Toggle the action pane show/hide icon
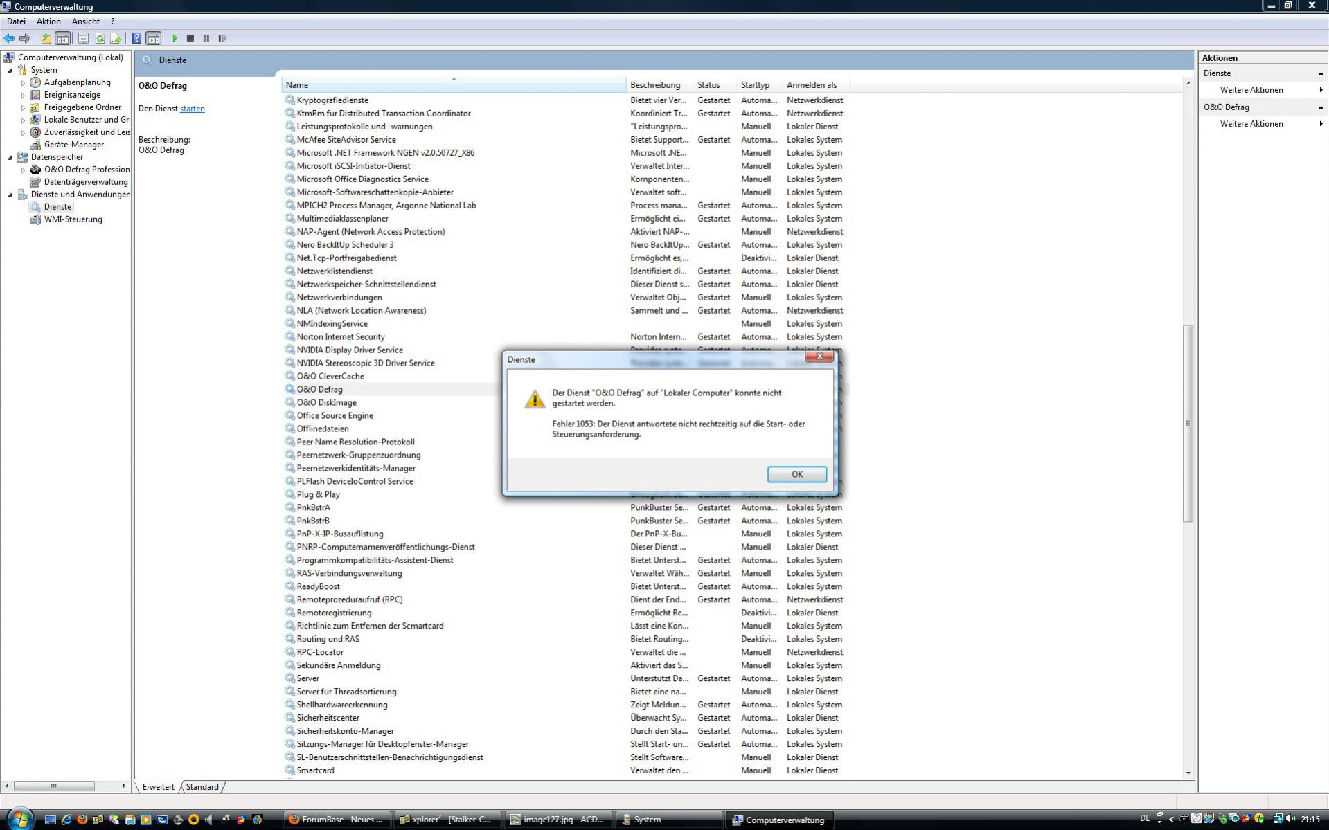Screen dimensions: 1329x830 [154, 38]
